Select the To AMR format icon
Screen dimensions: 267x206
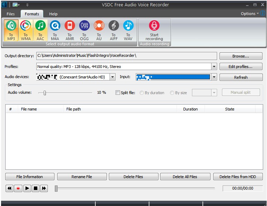(x=70, y=25)
